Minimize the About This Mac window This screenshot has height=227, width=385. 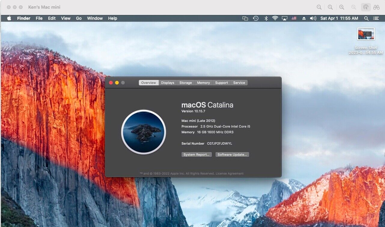pyautogui.click(x=117, y=83)
